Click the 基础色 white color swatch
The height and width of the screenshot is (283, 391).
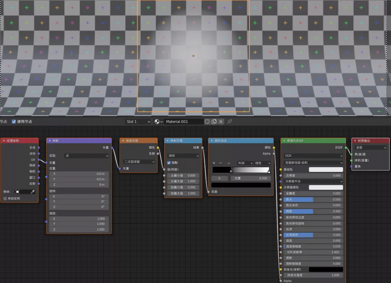click(x=326, y=170)
